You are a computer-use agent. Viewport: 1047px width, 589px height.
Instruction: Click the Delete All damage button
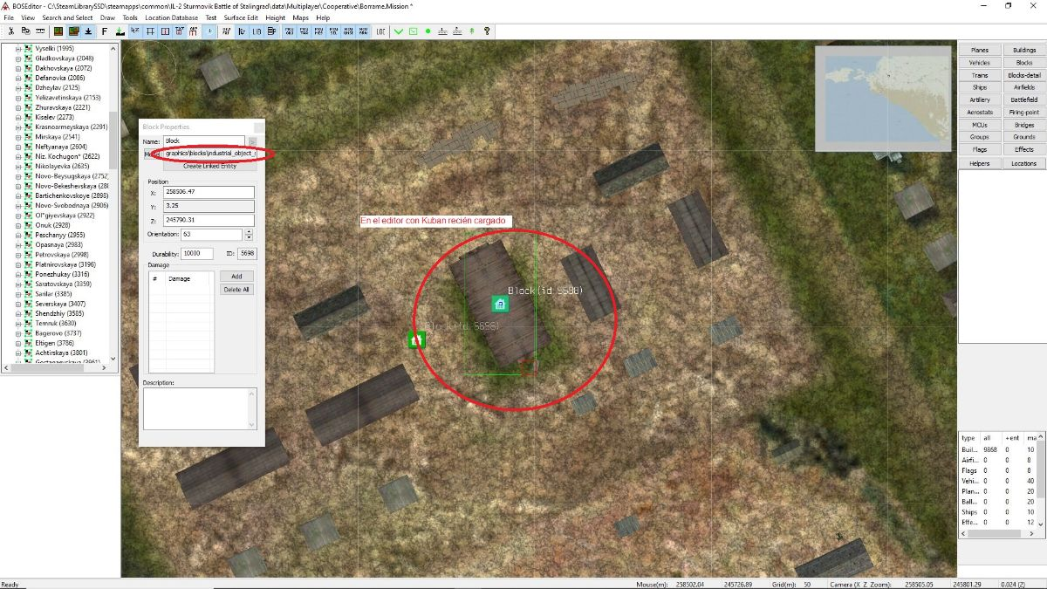[x=236, y=289]
